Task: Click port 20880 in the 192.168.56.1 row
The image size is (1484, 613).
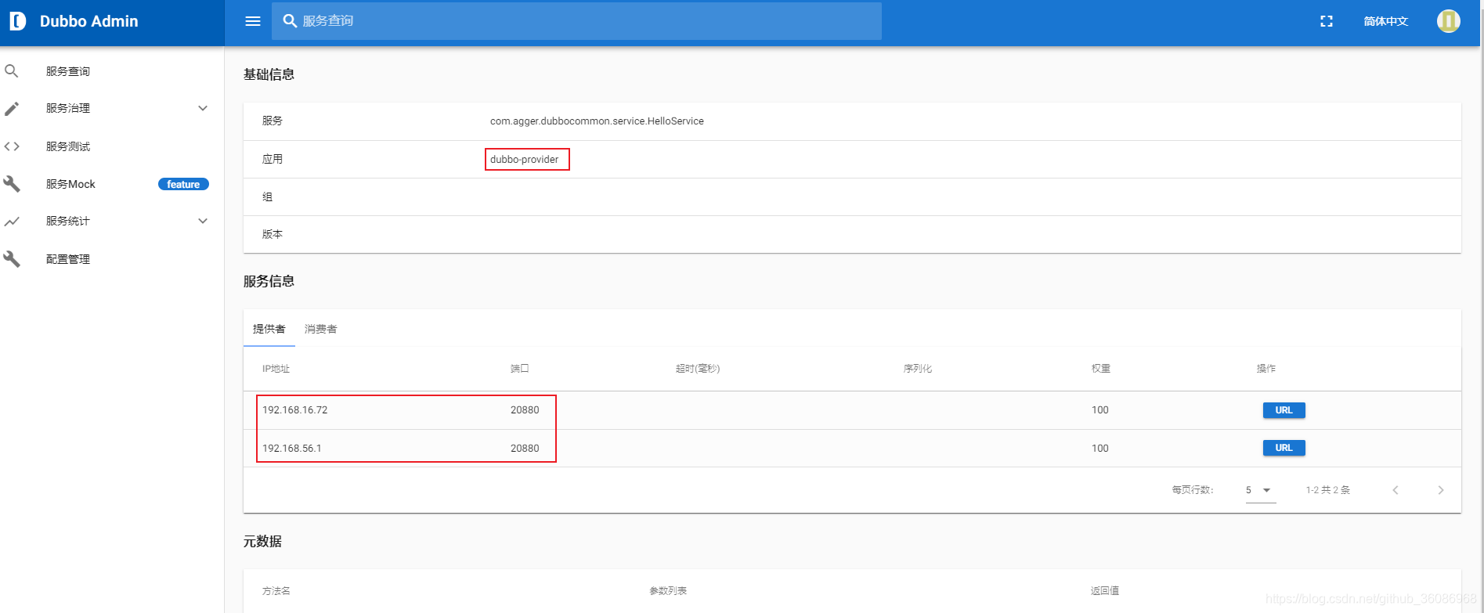Action: pyautogui.click(x=525, y=449)
